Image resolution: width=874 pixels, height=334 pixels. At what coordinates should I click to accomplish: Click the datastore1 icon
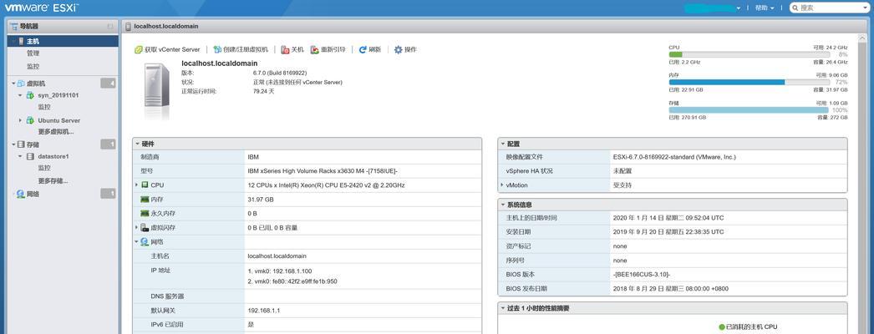click(30, 156)
